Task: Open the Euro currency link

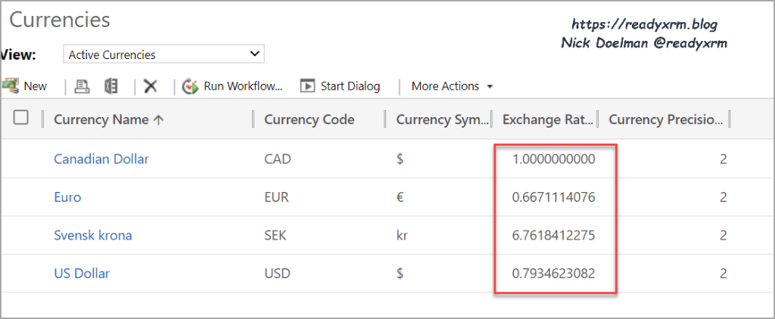Action: 67,197
